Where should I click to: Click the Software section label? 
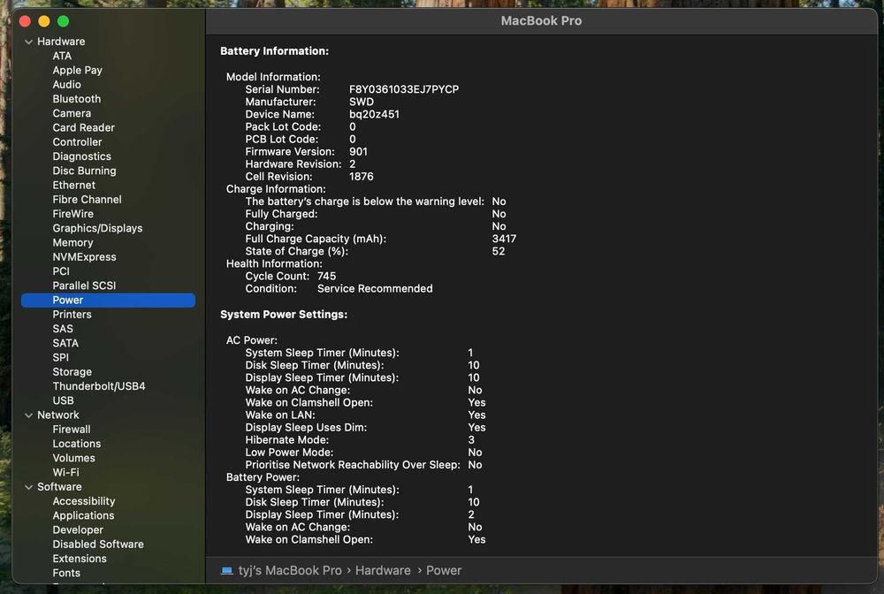59,487
